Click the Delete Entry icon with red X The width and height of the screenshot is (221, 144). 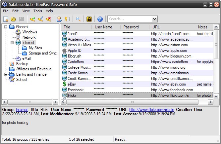click(x=48, y=19)
